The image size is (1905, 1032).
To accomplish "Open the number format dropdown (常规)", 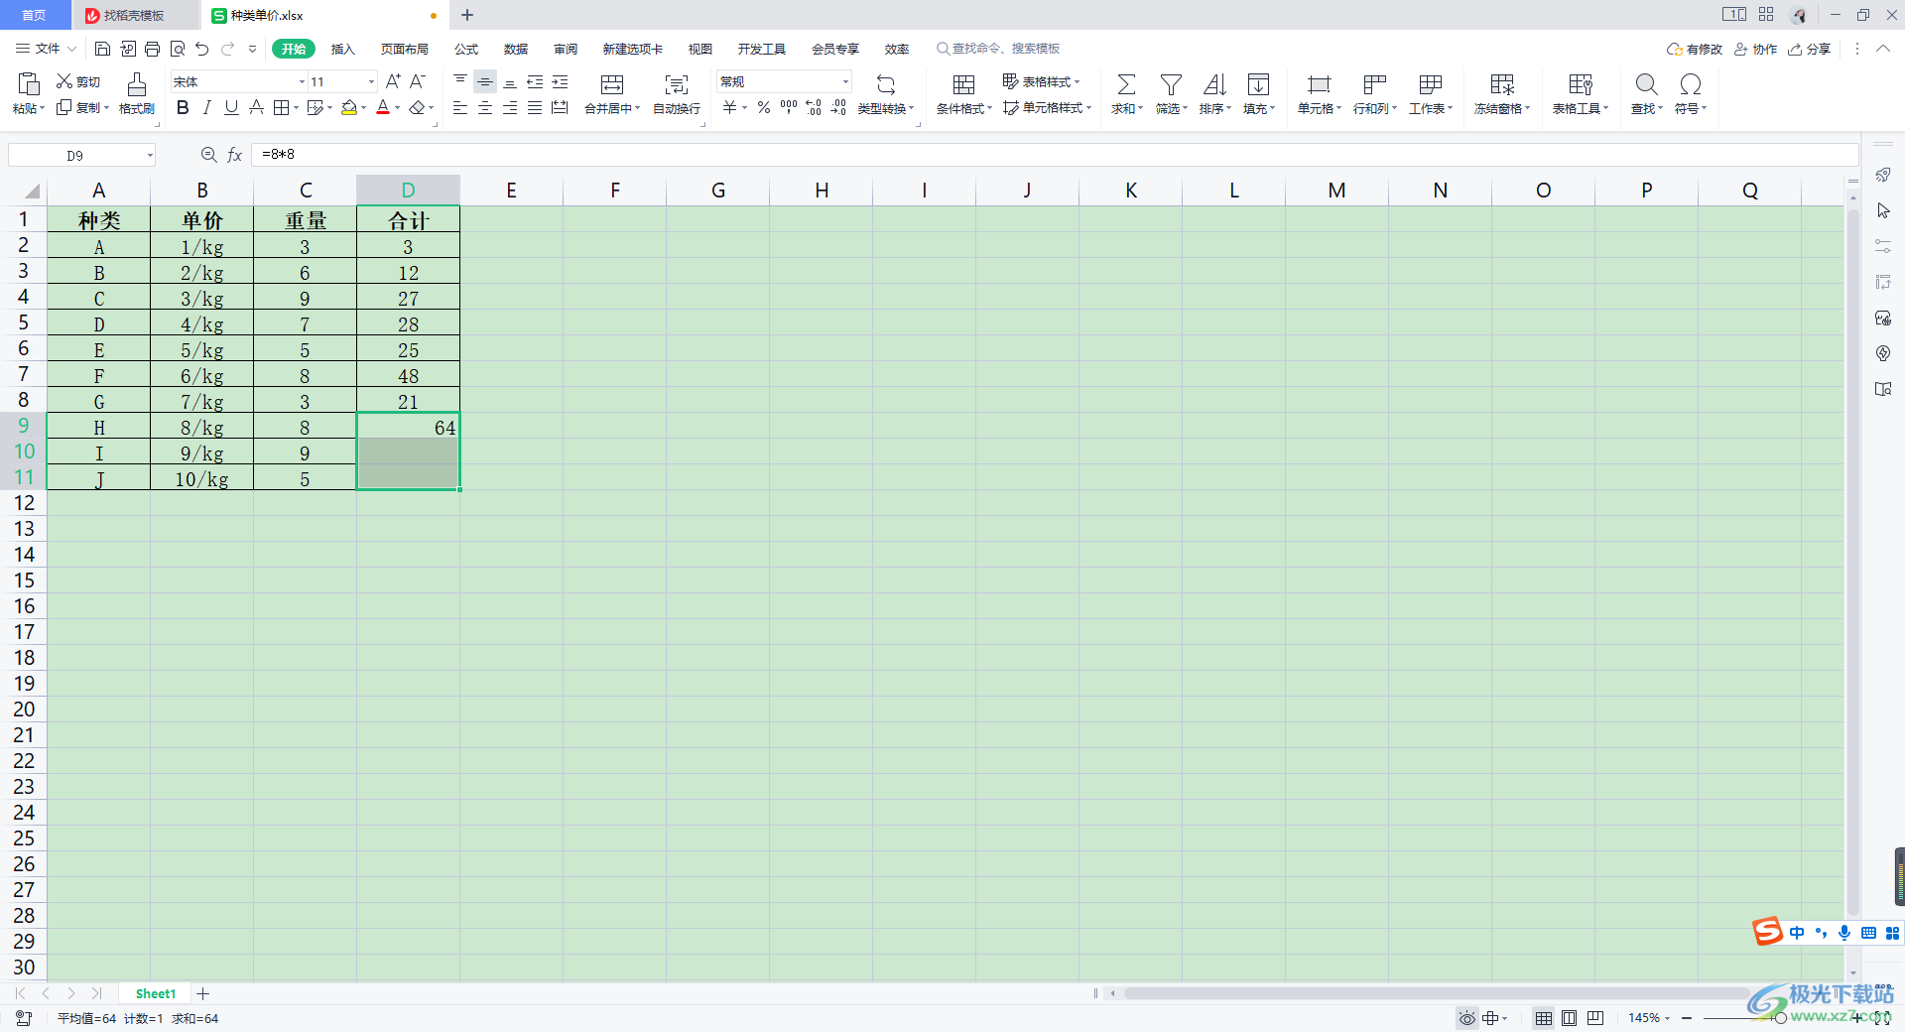I will click(x=845, y=81).
